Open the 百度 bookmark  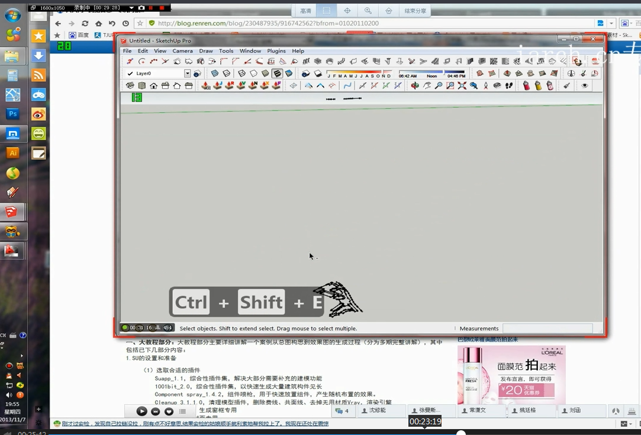(x=79, y=35)
